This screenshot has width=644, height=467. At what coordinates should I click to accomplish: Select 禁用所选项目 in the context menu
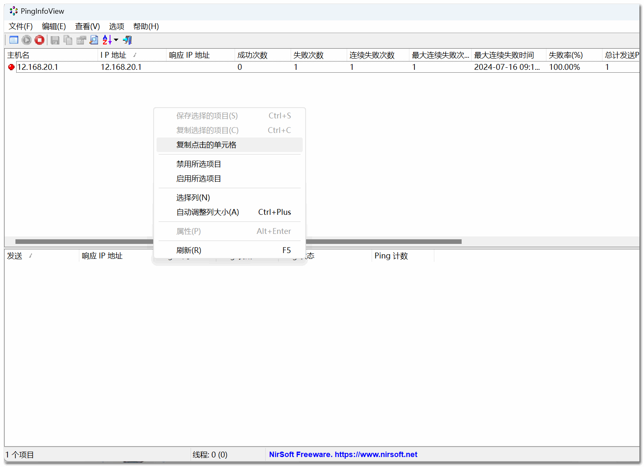(x=198, y=164)
